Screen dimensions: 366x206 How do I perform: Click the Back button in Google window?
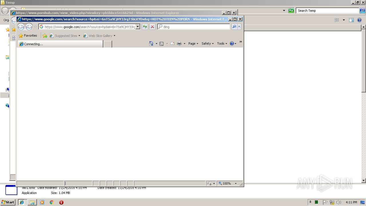21,27
